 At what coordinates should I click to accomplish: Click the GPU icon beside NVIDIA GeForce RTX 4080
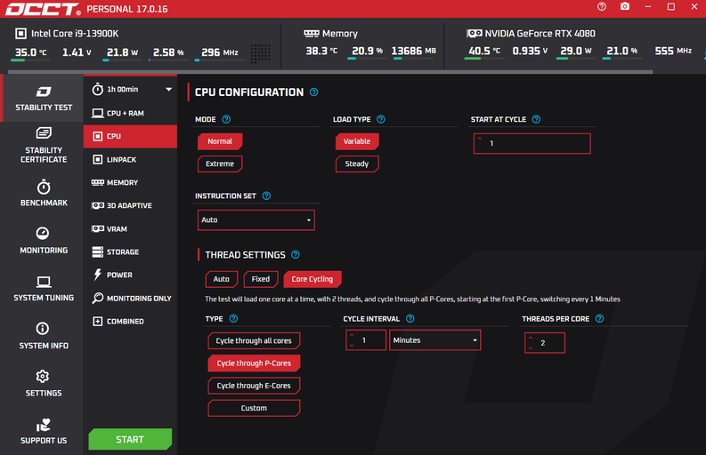[x=475, y=33]
